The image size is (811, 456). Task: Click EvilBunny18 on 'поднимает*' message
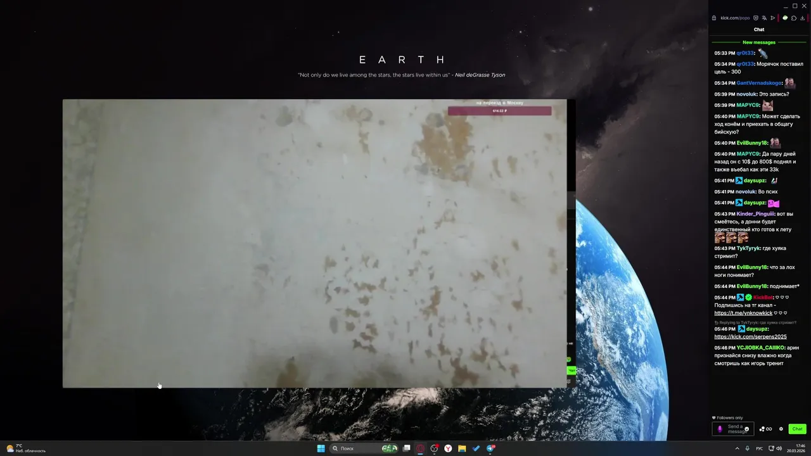click(752, 286)
